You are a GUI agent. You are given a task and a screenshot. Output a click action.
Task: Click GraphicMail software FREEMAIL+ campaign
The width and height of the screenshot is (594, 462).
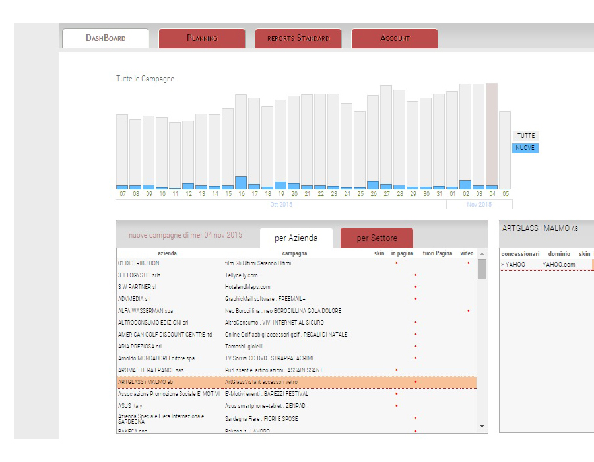pos(265,299)
